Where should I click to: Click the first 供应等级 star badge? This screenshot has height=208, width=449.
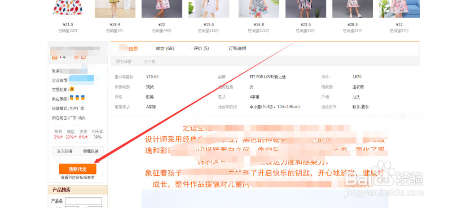tap(71, 98)
